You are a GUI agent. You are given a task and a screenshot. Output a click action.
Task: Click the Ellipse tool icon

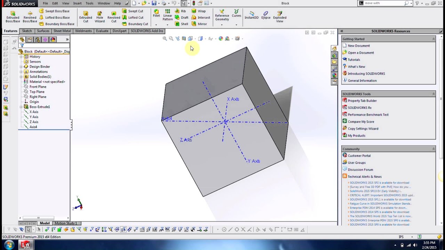pos(266,15)
